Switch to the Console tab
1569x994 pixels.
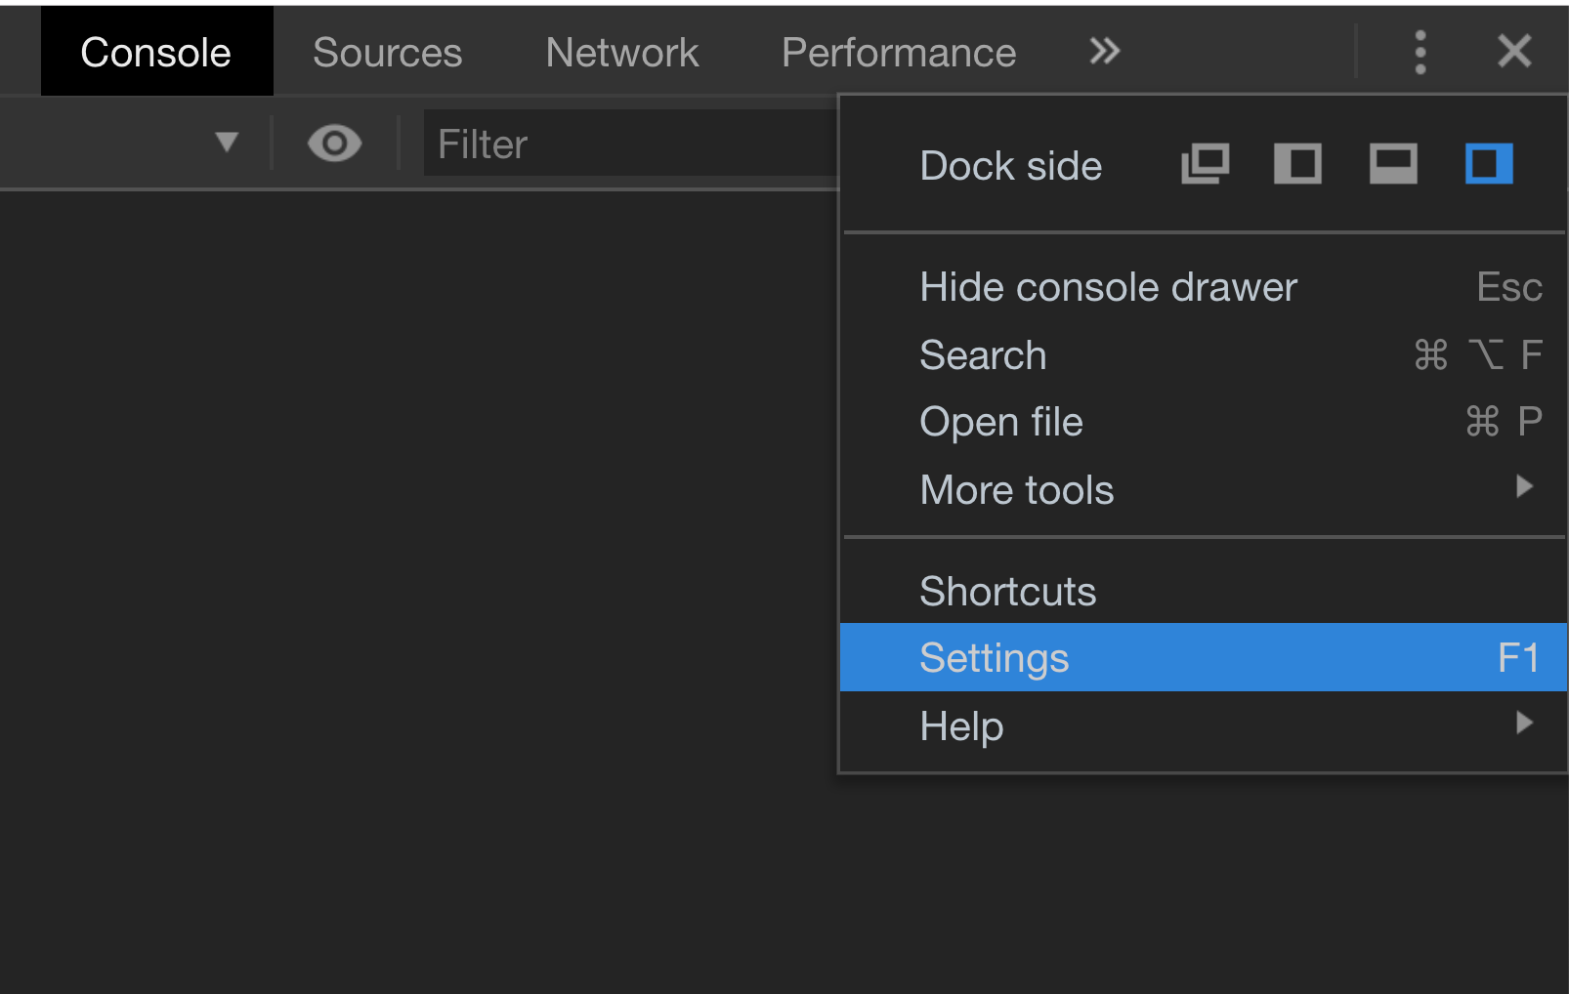click(x=156, y=53)
